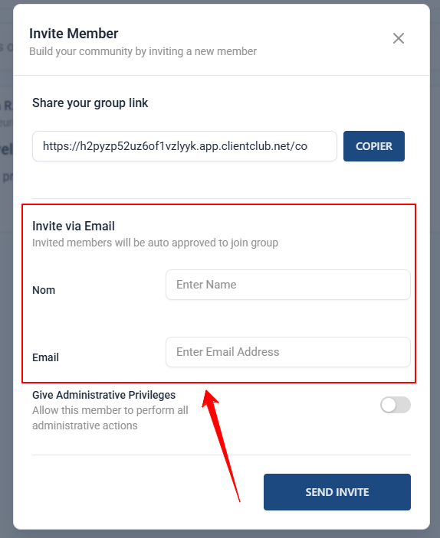Focus the Enter Name field
Viewport: 440px width, 538px height.
point(288,285)
